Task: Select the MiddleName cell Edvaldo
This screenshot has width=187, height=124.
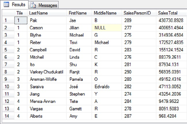Action: pyautogui.click(x=103, y=87)
